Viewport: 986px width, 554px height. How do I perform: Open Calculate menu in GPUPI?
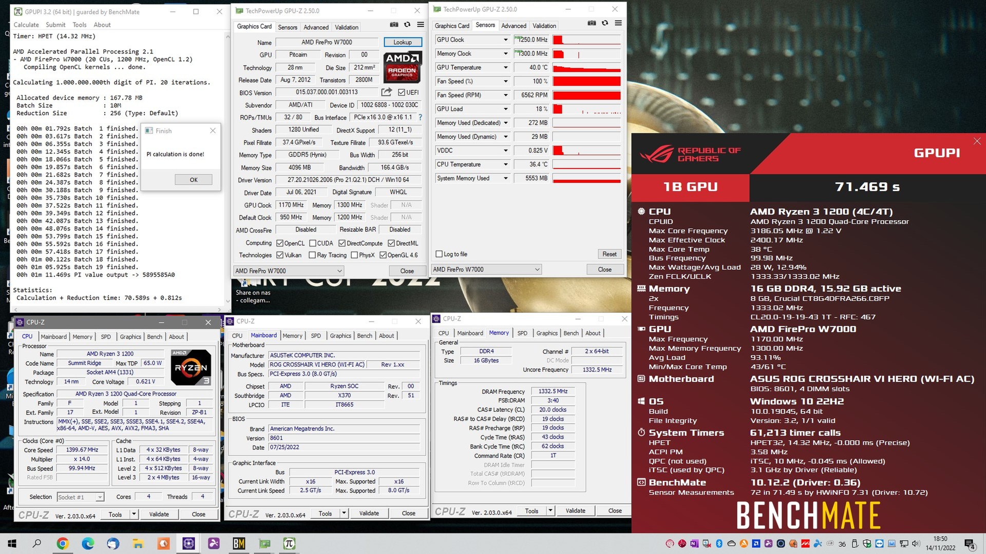coord(26,25)
